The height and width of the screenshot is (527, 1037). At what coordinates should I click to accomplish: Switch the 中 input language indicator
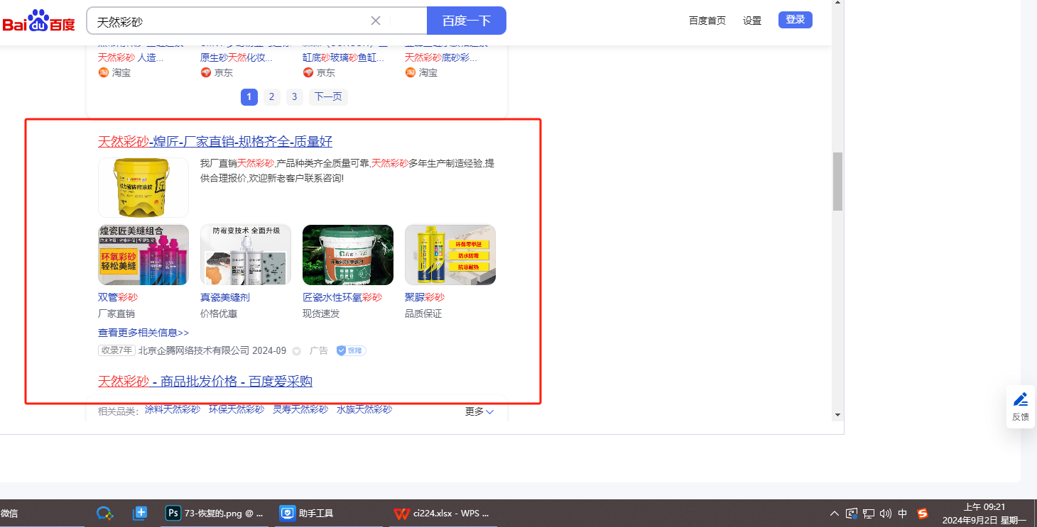903,514
